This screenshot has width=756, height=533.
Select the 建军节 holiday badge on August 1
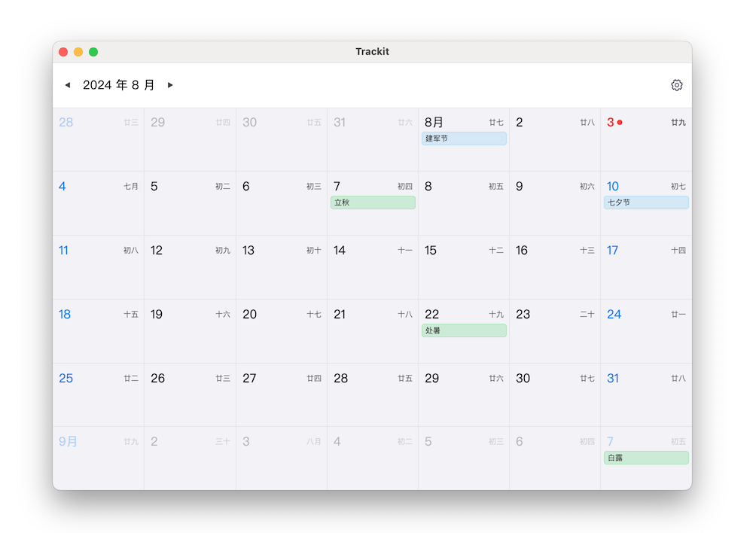coord(464,139)
